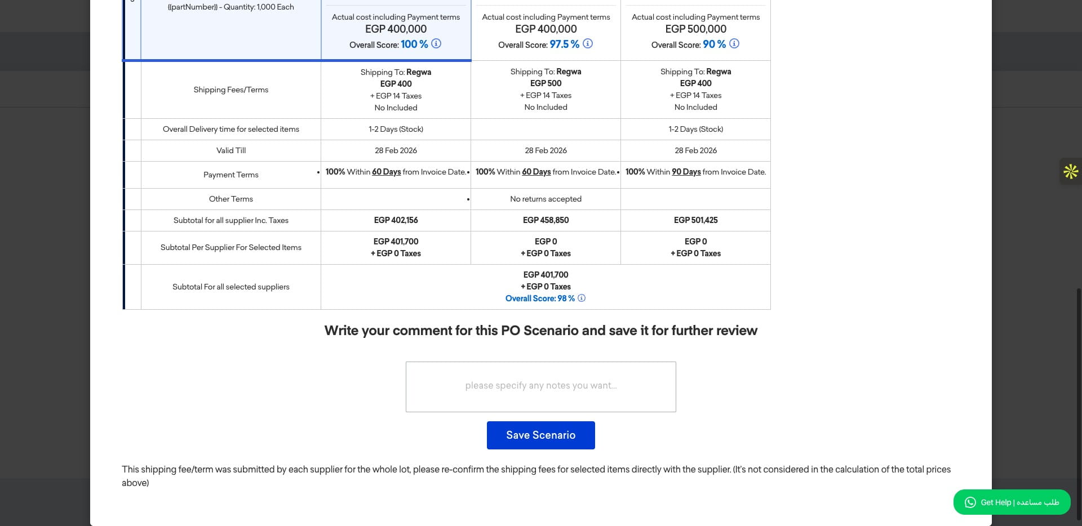The width and height of the screenshot is (1082, 526).
Task: Click the No returns accepted term cell
Action: [x=546, y=199]
